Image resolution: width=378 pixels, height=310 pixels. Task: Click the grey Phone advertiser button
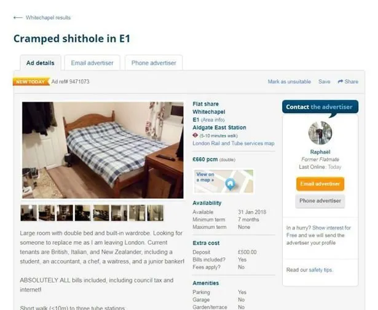[320, 201]
